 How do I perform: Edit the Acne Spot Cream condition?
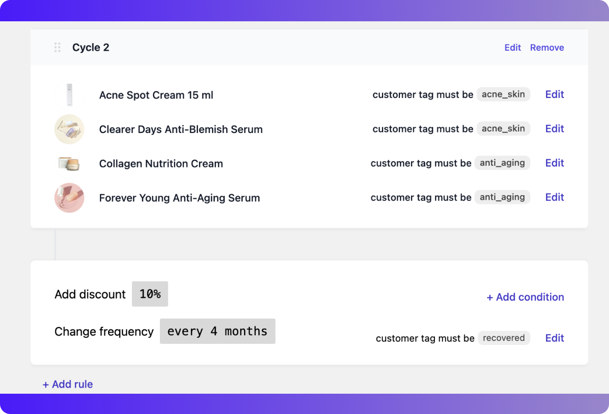coord(554,94)
